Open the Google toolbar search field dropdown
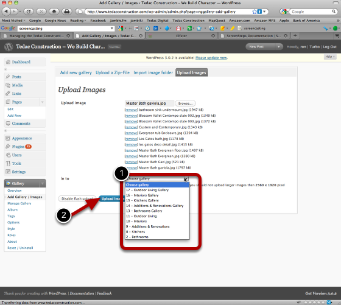The height and width of the screenshot is (305, 341). [111, 28]
